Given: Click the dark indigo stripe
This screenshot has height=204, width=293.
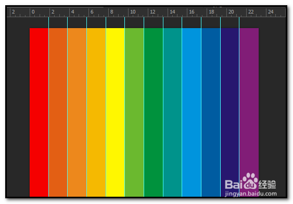Looking at the screenshot, I should [230, 112].
